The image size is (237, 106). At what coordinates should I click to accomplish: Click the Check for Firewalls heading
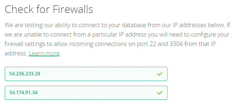(49, 9)
